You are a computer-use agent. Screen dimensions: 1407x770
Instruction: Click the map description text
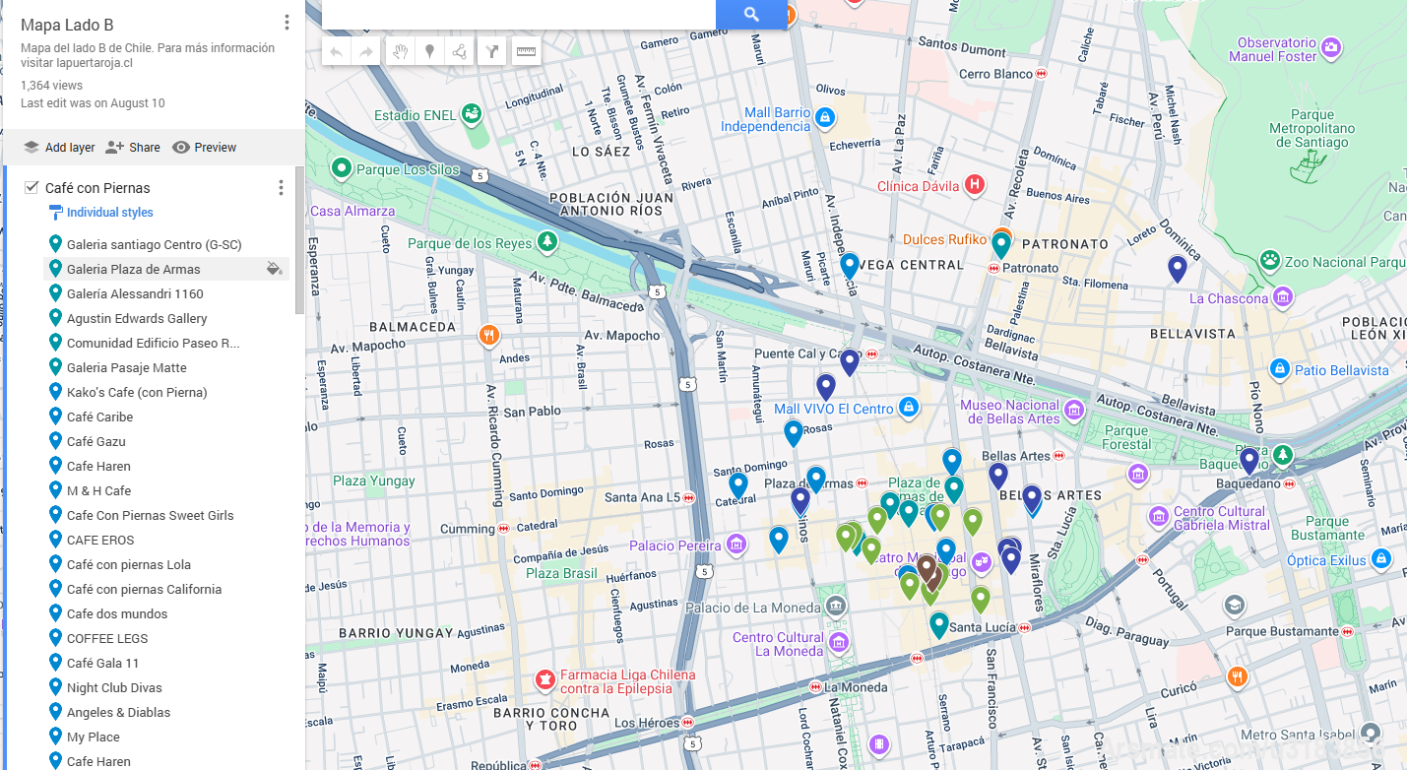[148, 55]
